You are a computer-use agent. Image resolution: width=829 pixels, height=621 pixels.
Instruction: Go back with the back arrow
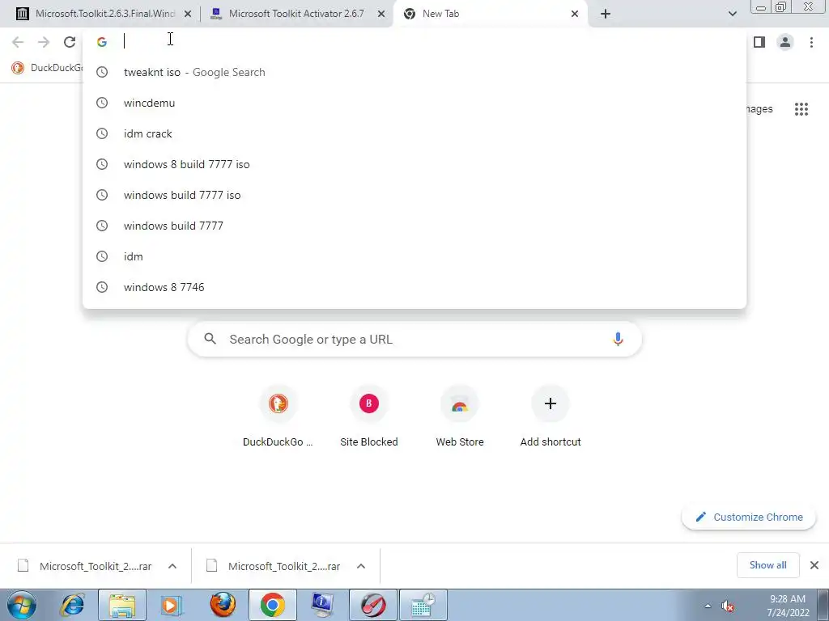(x=18, y=42)
